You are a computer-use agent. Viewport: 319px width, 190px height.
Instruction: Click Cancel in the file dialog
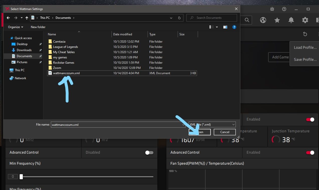tap(225, 132)
